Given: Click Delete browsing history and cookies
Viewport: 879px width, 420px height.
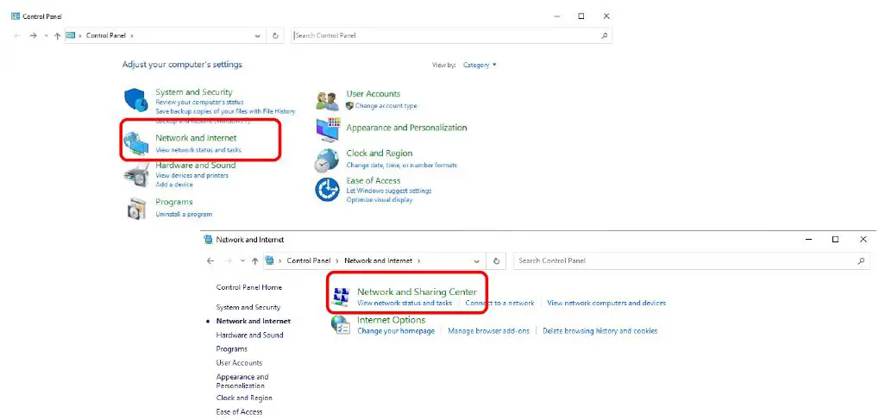Looking at the screenshot, I should (x=600, y=331).
